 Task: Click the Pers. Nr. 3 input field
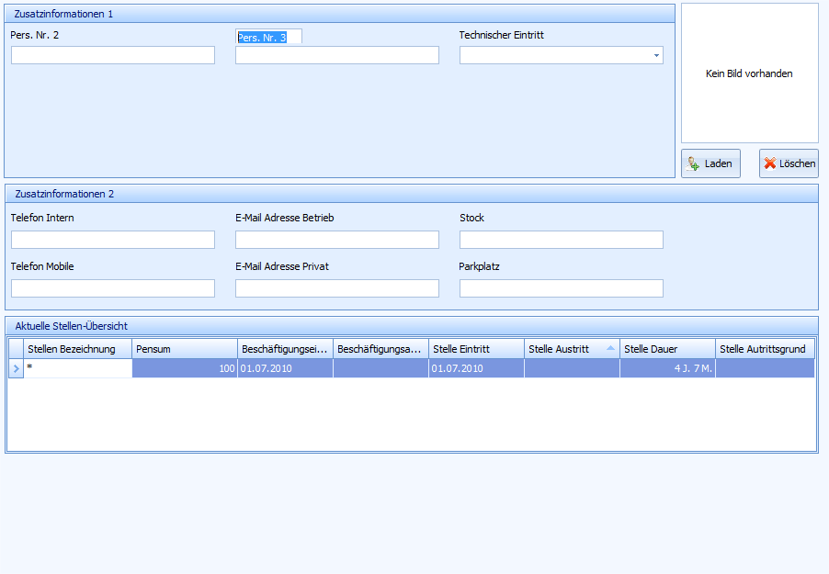[336, 55]
